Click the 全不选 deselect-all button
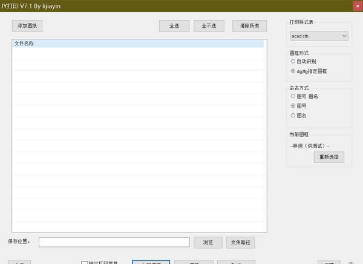Image resolution: width=363 pixels, height=264 pixels. [x=209, y=26]
